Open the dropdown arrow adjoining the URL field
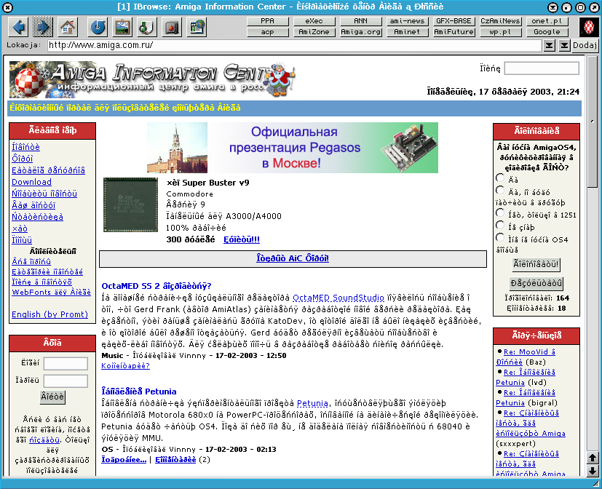Screen dimensions: 602x489 [x=550, y=45]
